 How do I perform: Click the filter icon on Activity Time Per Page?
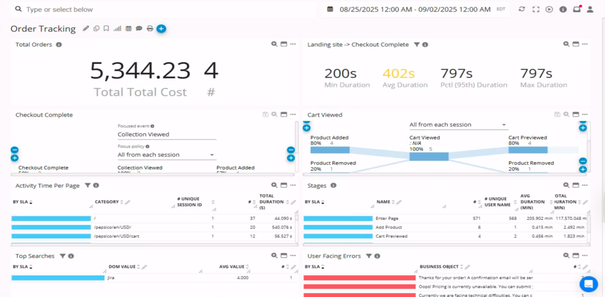point(87,185)
